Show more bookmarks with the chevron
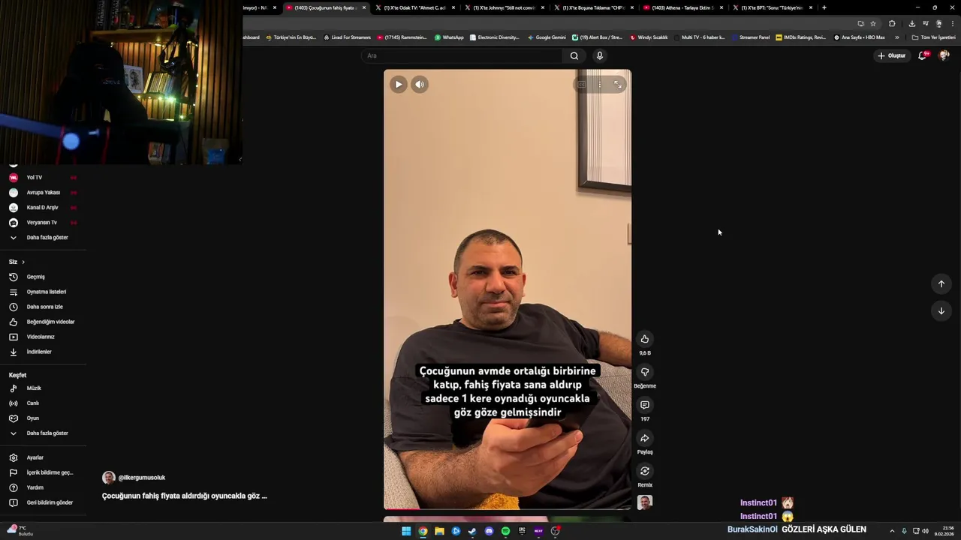This screenshot has height=540, width=961. (896, 37)
